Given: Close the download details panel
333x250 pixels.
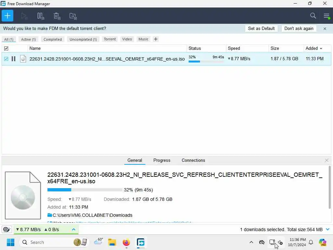Looking at the screenshot, I should (x=326, y=160).
